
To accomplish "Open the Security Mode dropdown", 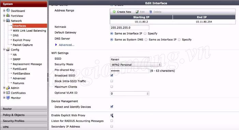I will (136, 64).
